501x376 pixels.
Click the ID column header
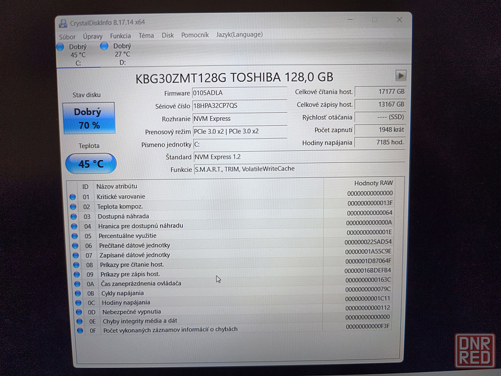tap(85, 186)
